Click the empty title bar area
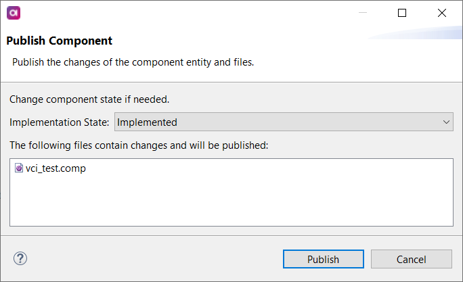463x282 pixels. click(183, 13)
